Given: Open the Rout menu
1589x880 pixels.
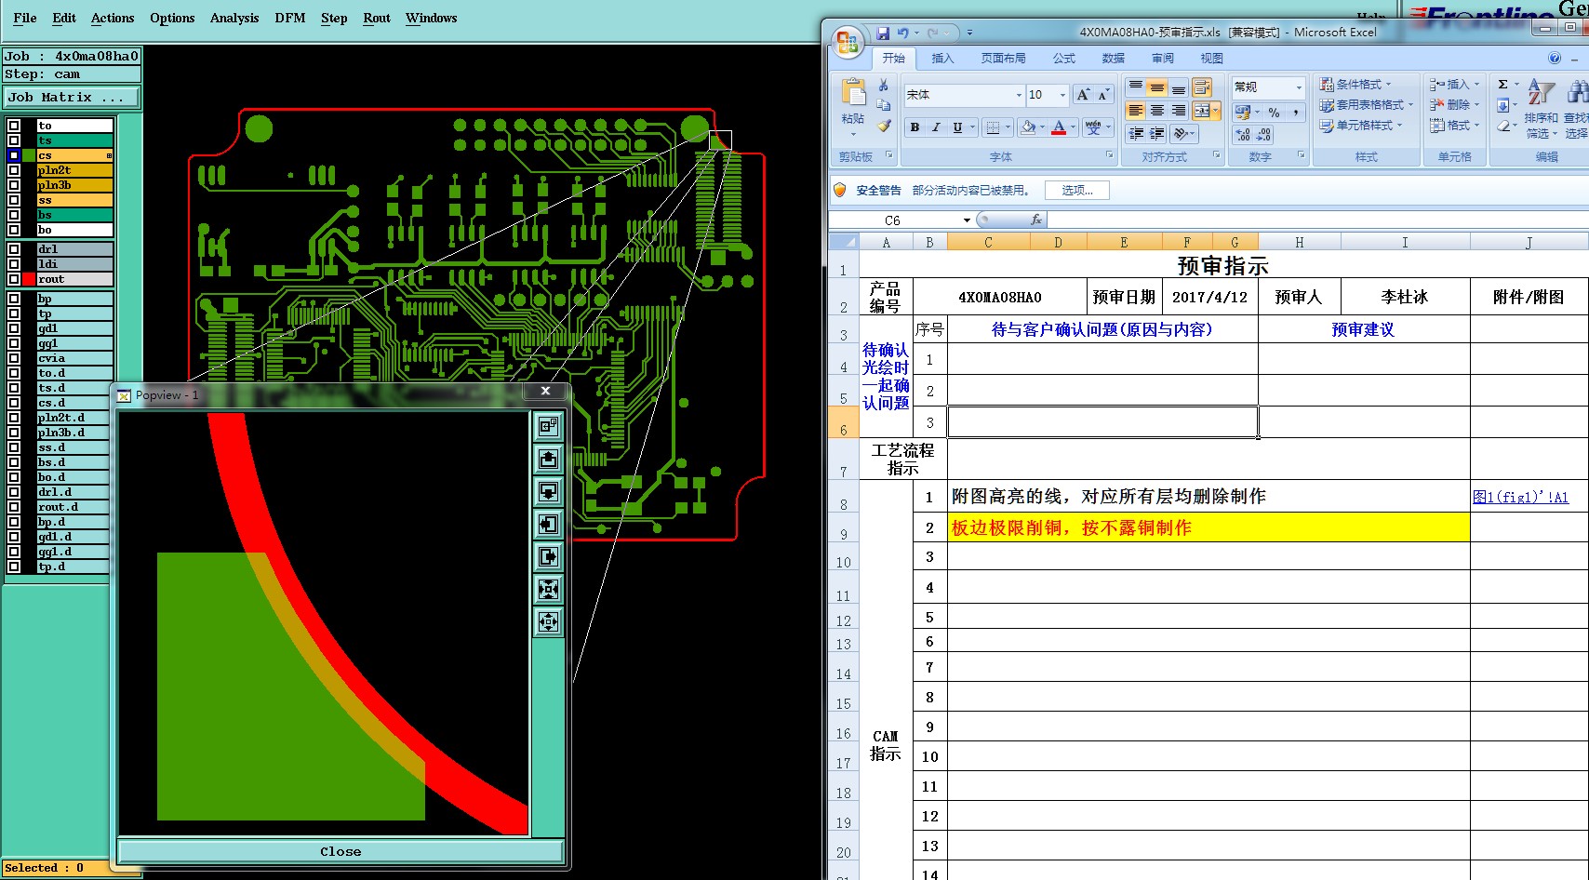Looking at the screenshot, I should 377,18.
